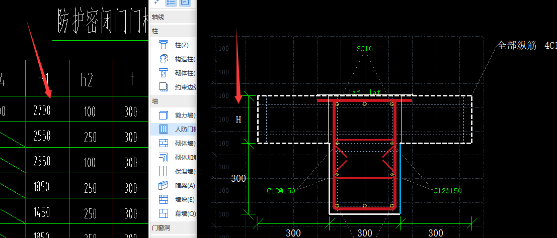Viewport: 557px width, 238px height.
Task: Select t value 300 in the 2550 row
Action: pos(131,137)
